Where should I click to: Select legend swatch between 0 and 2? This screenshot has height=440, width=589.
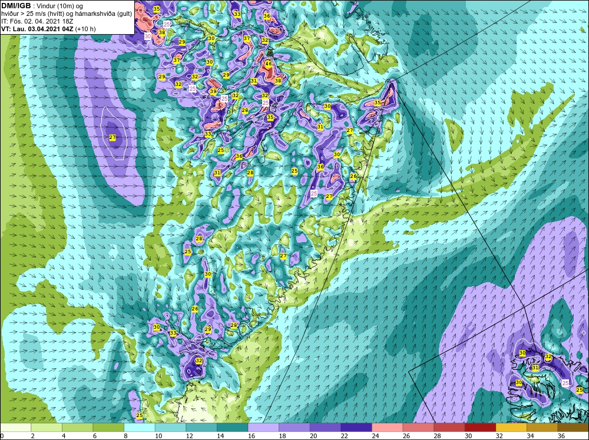tap(15, 428)
